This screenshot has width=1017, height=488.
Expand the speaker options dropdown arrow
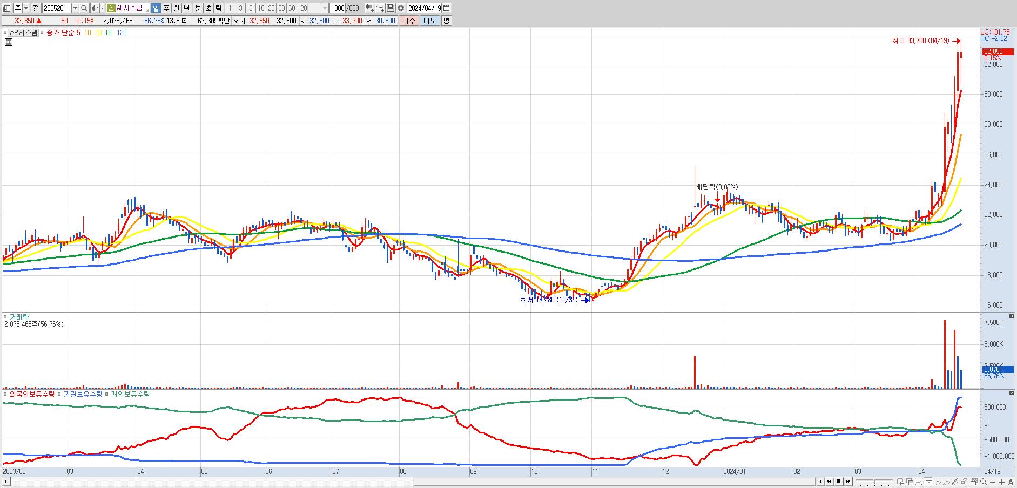(x=102, y=8)
